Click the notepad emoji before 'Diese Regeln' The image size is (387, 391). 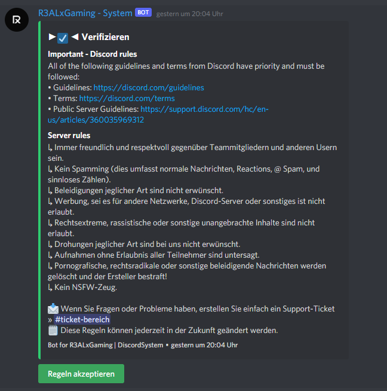click(x=53, y=330)
